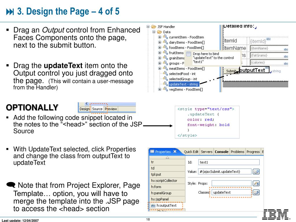Expand dairyItems - FoodItem[] node
The width and height of the screenshot is (296, 222).
(x=160, y=42)
